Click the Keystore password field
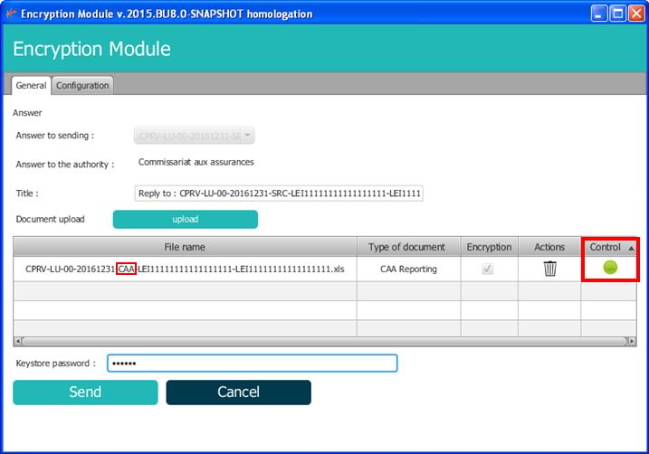649x454 pixels. click(252, 363)
